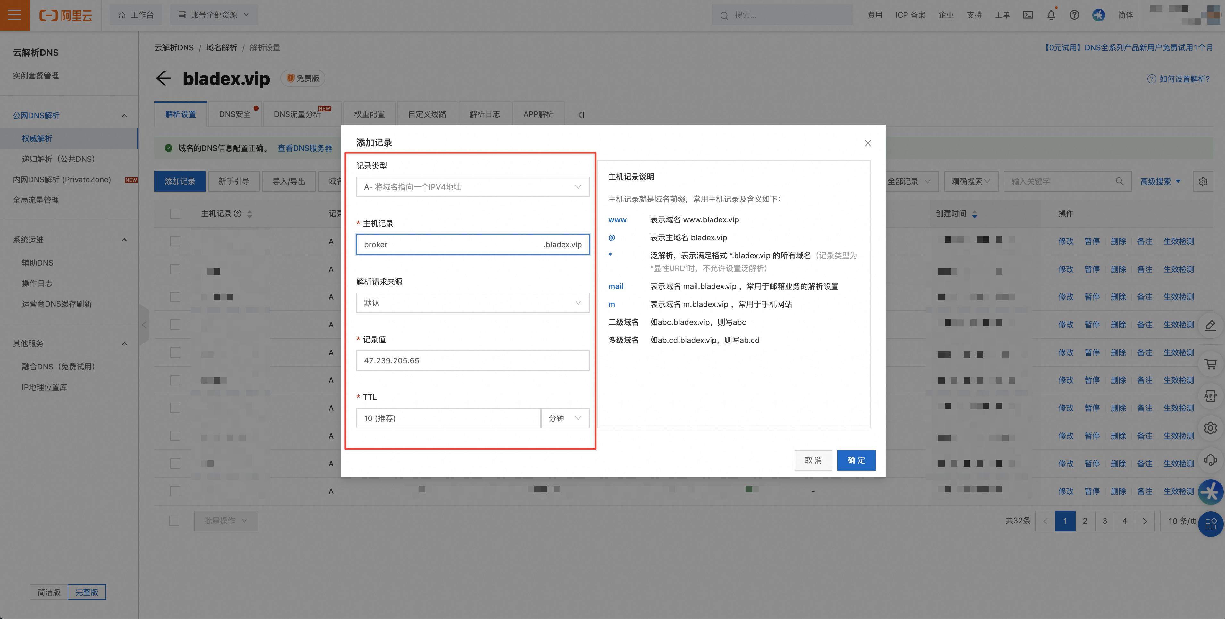
Task: Click 取消 to cancel the dialog
Action: pyautogui.click(x=813, y=460)
